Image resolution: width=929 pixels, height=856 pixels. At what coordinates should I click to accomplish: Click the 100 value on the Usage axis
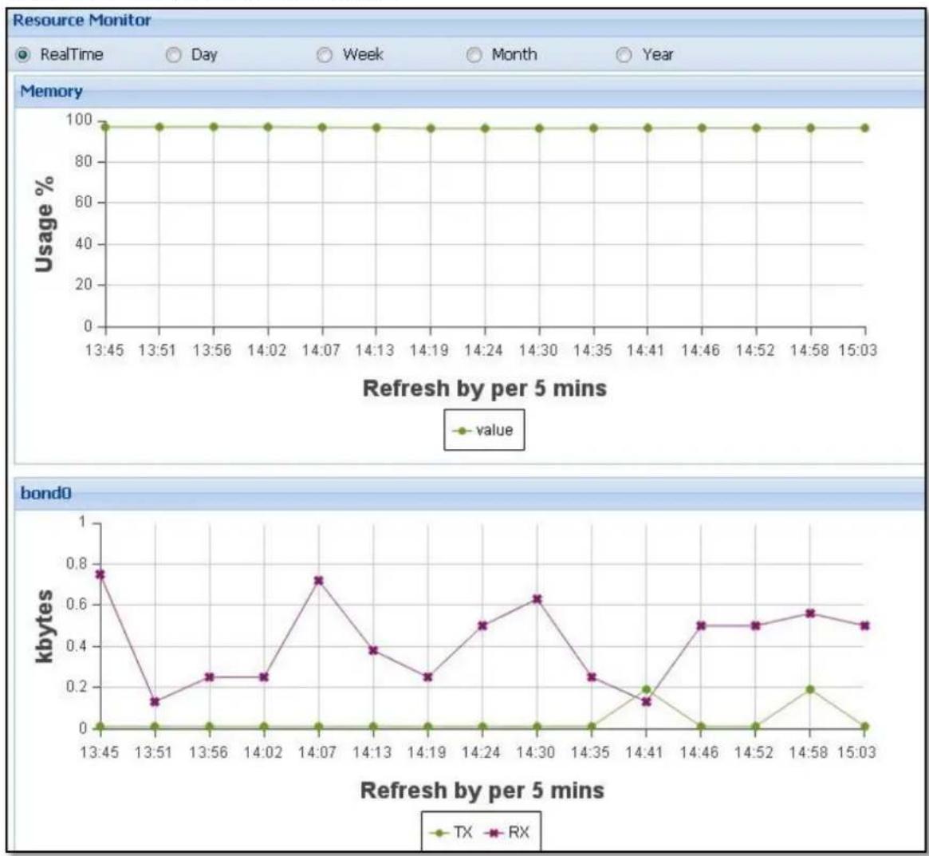(x=79, y=120)
